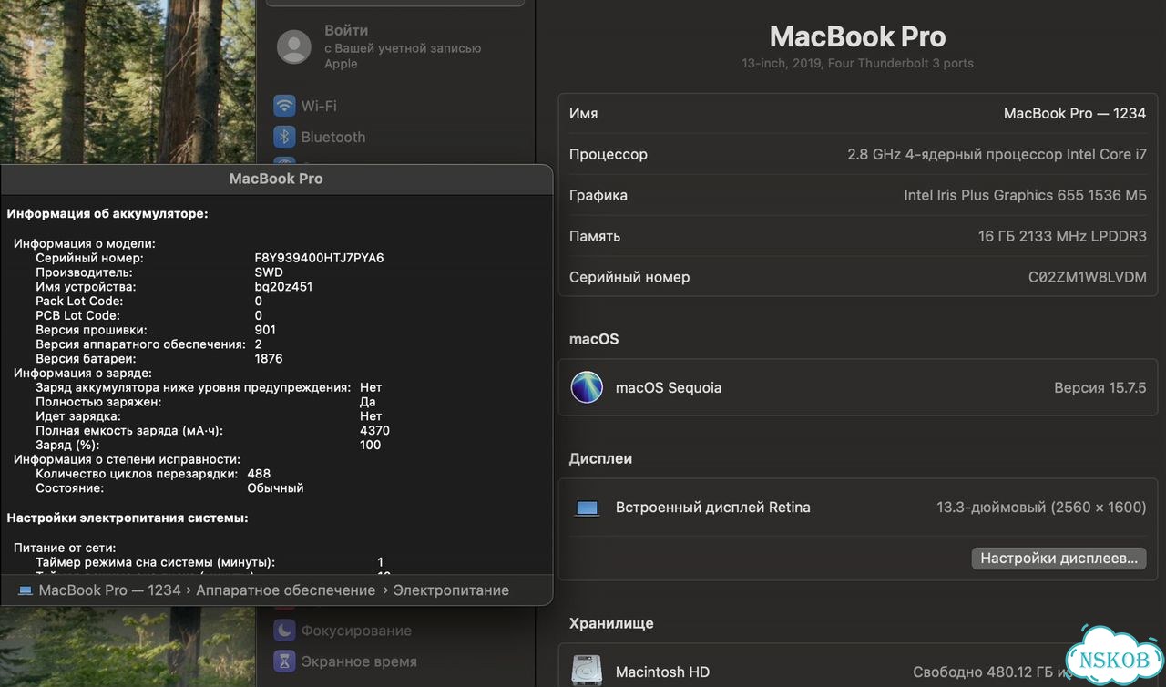Screen dimensions: 1166x687
Task: Open Экранное время in the sidebar
Action: 359,661
